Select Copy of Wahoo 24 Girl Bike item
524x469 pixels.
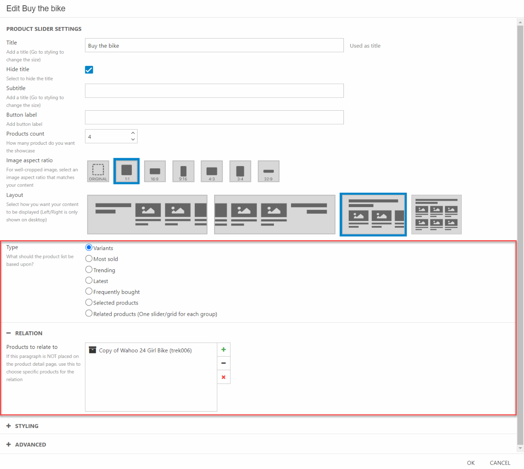tap(145, 351)
